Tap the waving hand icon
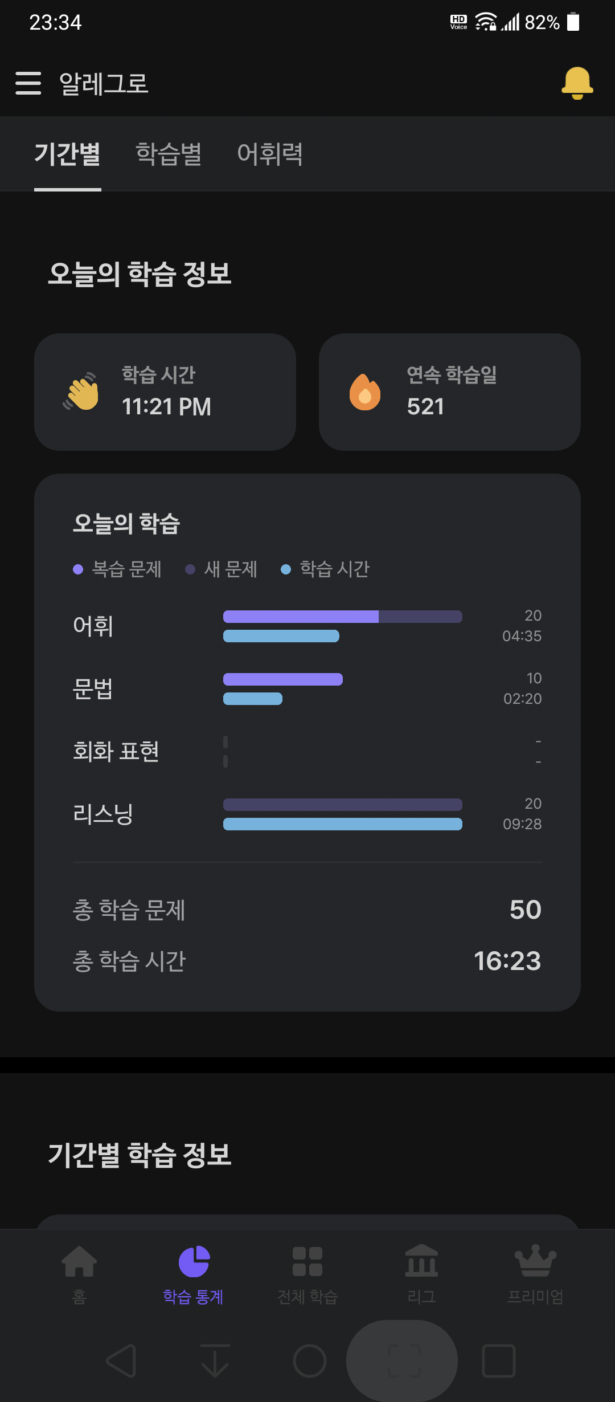Screen dimensions: 615x1402 coord(81,392)
